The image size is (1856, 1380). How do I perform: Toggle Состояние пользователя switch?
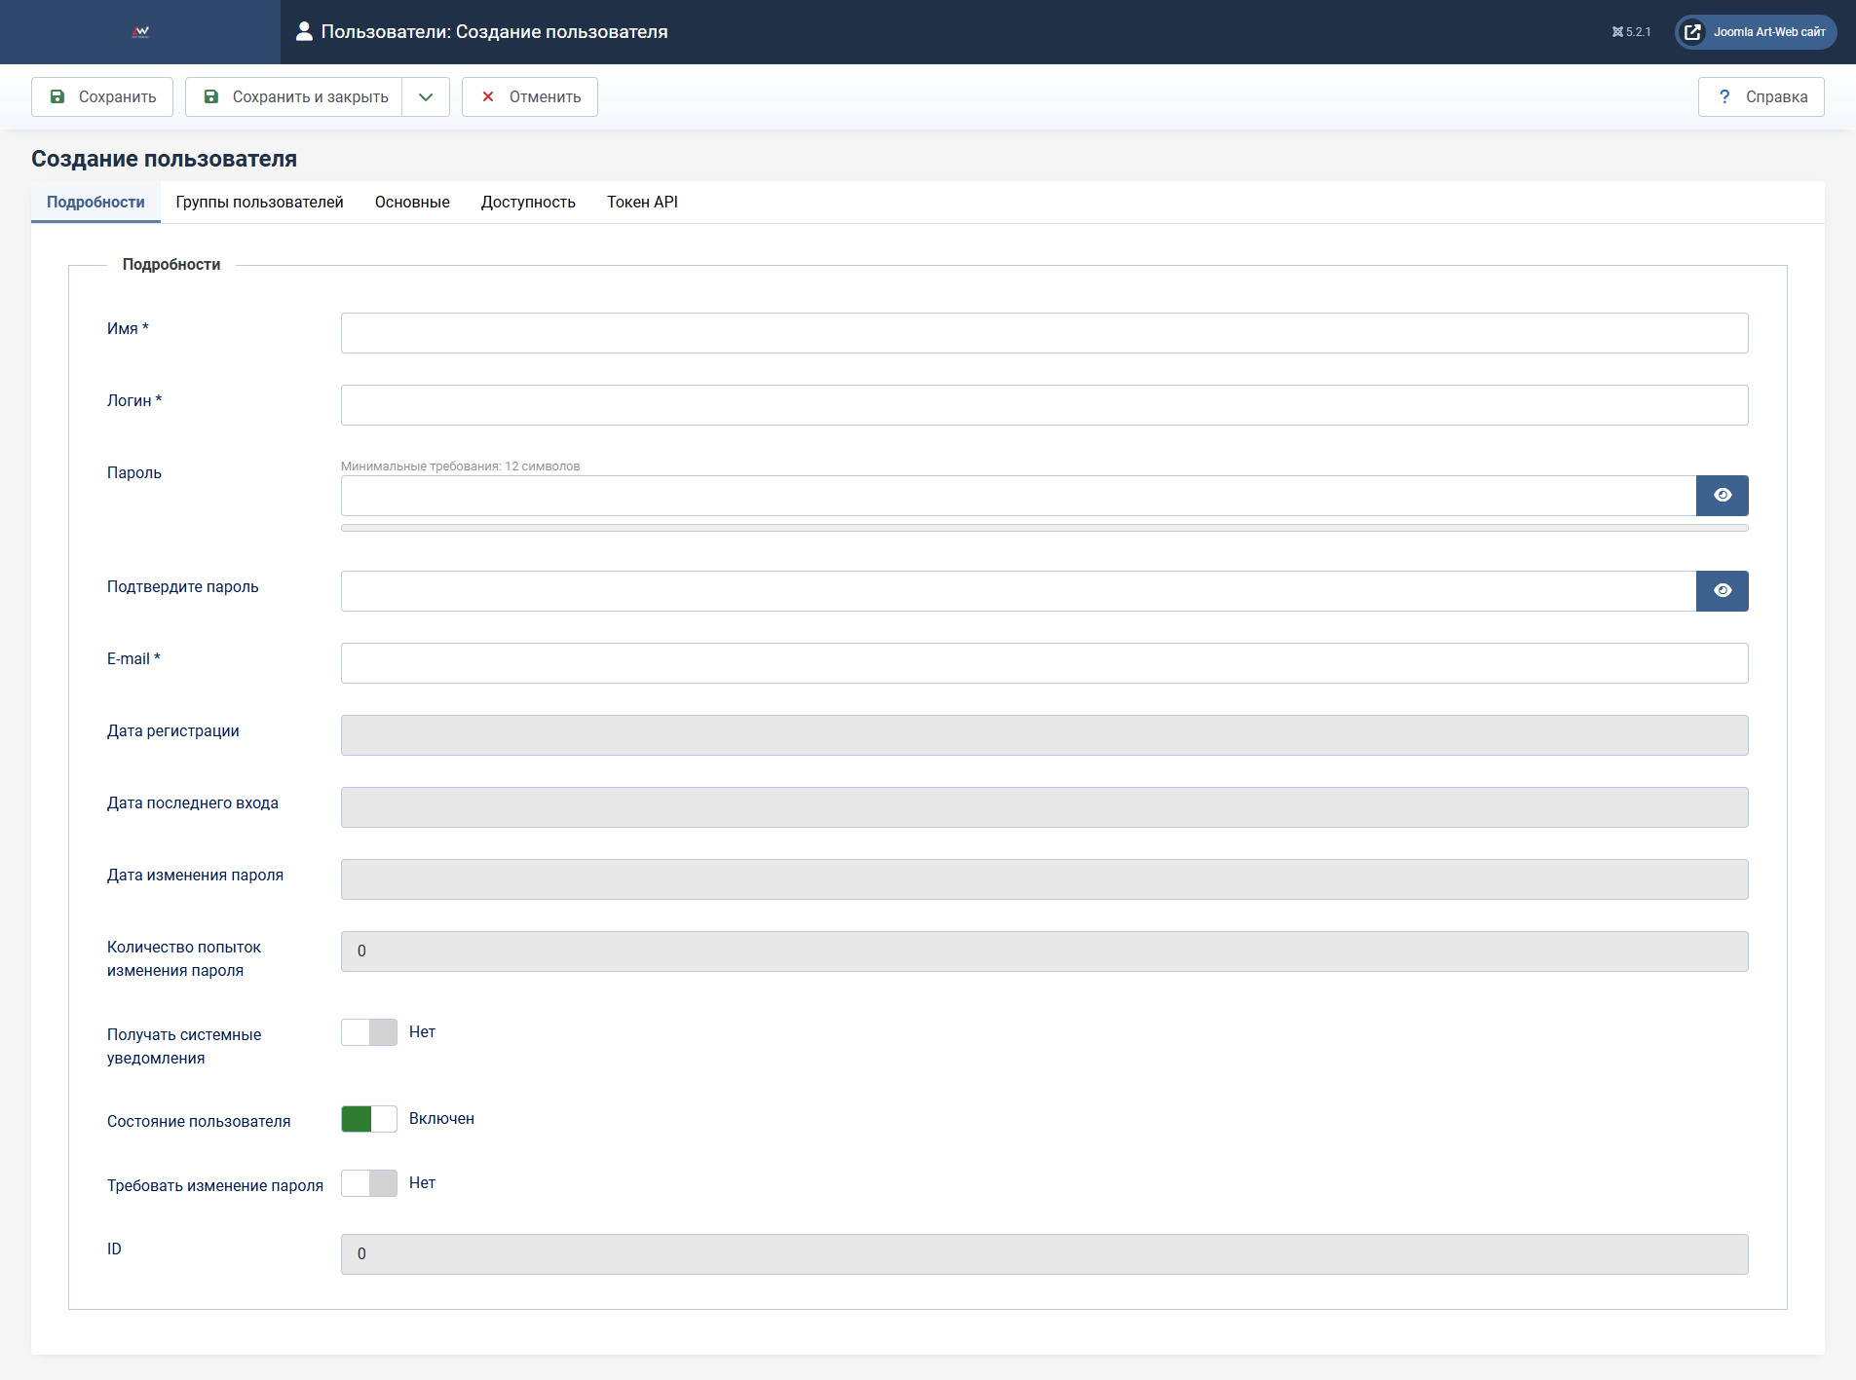[x=369, y=1119]
